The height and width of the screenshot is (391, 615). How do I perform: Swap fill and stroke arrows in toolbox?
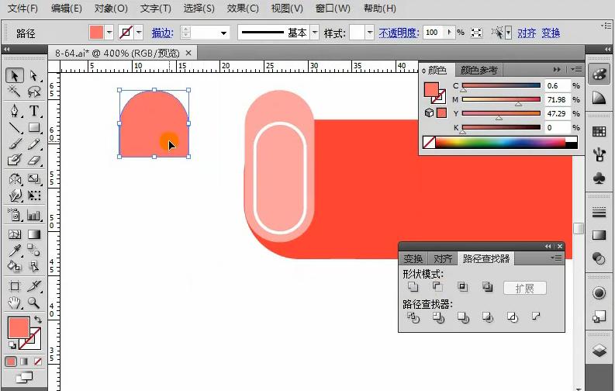pyautogui.click(x=38, y=319)
